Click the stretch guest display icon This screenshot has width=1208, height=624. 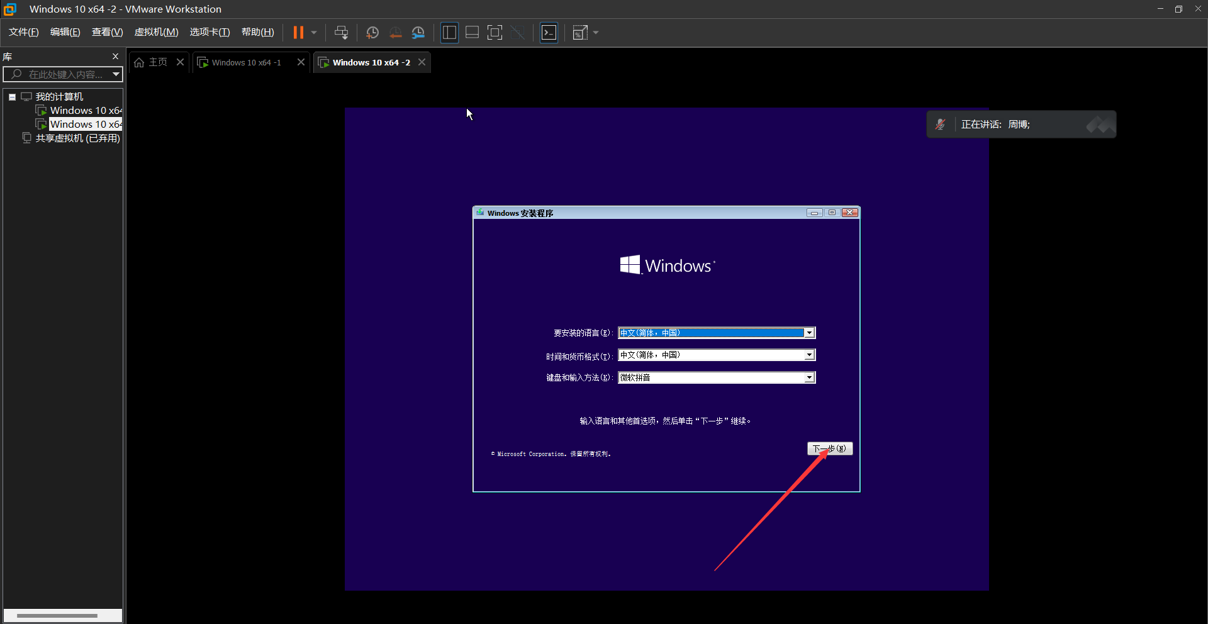pos(580,33)
